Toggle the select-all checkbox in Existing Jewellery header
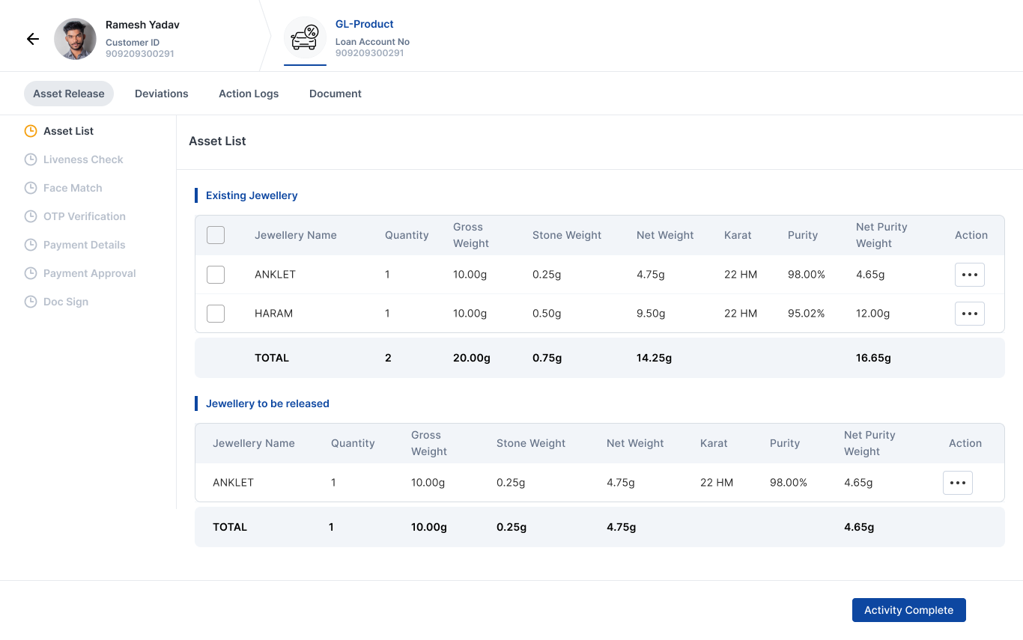1023x640 pixels. click(x=216, y=235)
